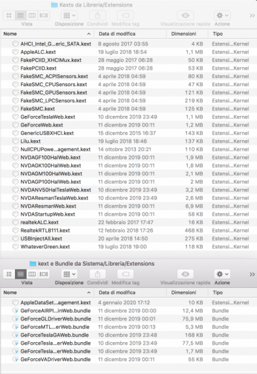257x374 pixels.
Task: Click the GeForceVADriverWeb.bundle file icon
Action: [x=16, y=360]
